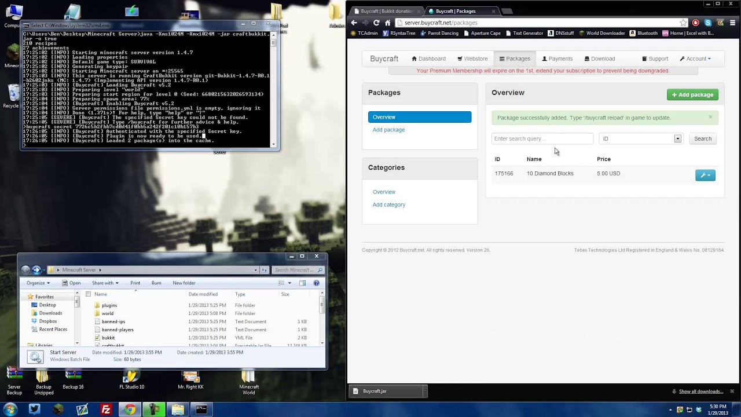This screenshot has height=417, width=741.
Task: Open Explorer view options dropdown arrow
Action: [289, 283]
